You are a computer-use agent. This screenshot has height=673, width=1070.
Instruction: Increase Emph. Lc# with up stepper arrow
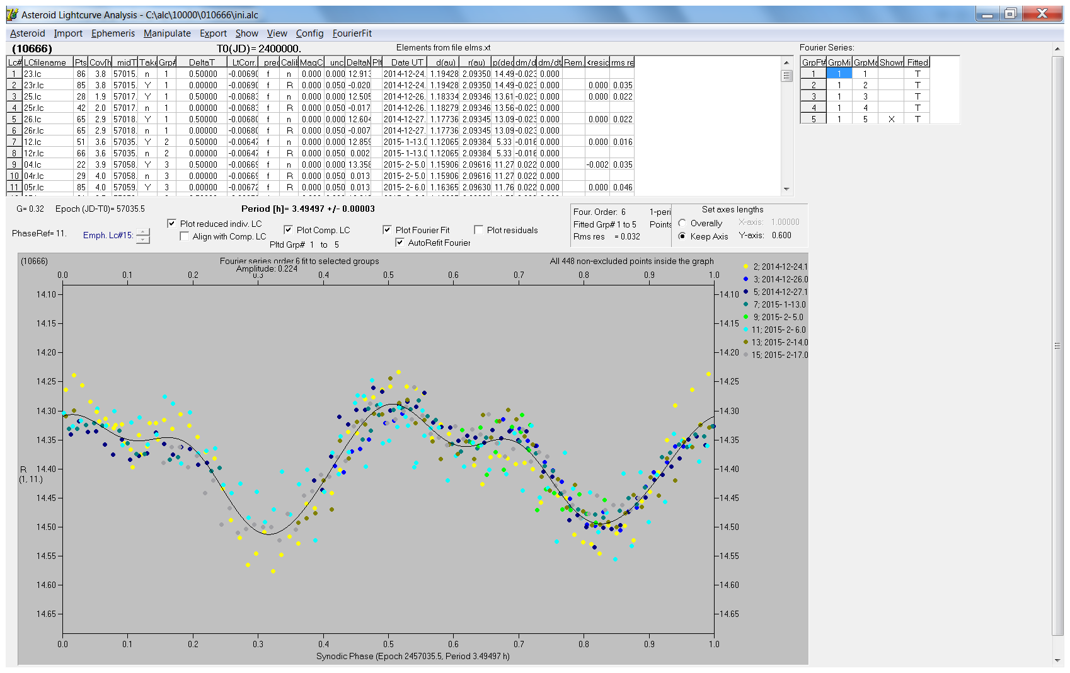point(143,232)
